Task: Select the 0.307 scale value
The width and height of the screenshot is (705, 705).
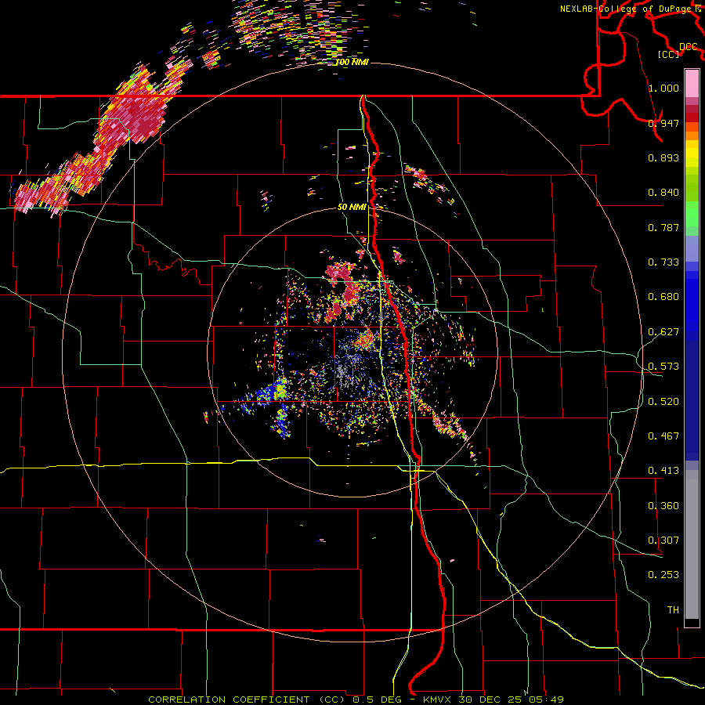Action: [x=663, y=540]
